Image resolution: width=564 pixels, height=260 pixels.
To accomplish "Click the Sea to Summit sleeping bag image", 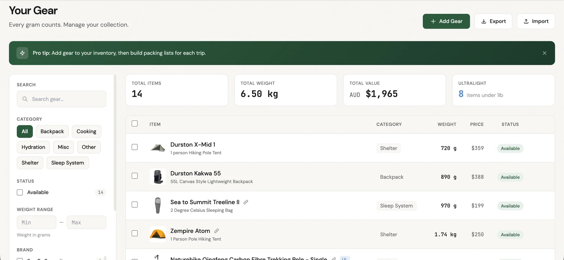I will pos(158,206).
